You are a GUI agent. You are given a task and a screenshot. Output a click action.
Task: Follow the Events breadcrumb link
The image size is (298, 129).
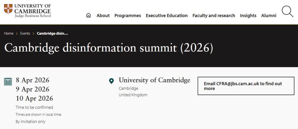pyautogui.click(x=25, y=33)
